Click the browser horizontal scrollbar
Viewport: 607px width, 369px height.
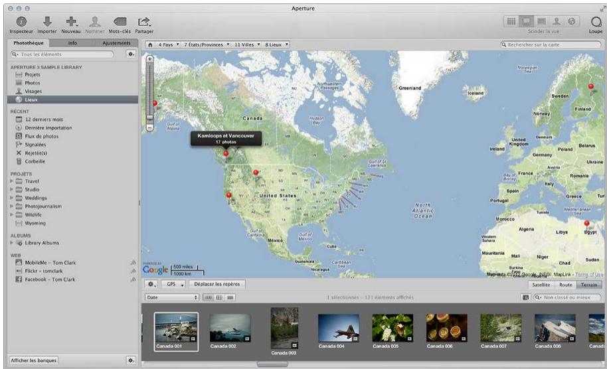272,364
